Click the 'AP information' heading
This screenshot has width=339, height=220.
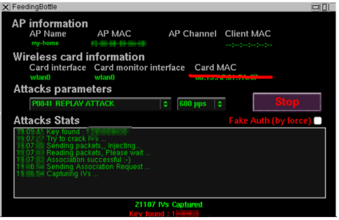(x=50, y=23)
